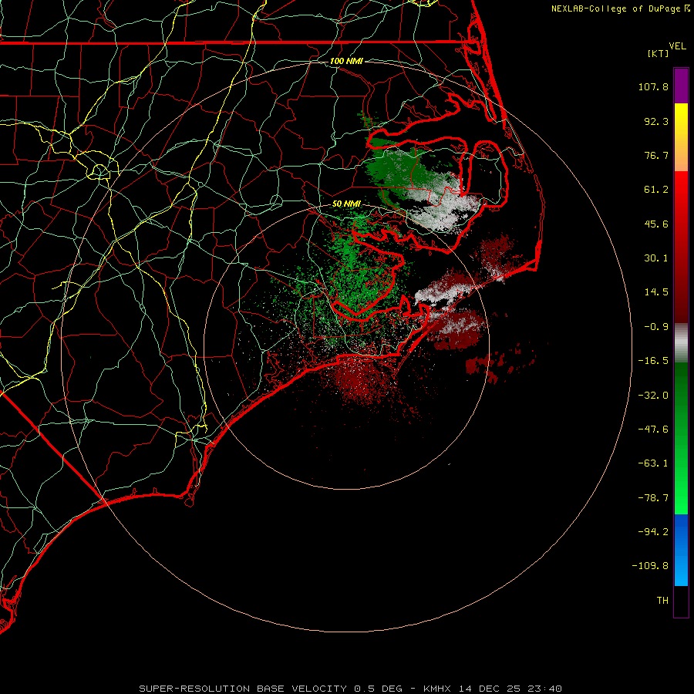Image resolution: width=694 pixels, height=694 pixels.
Task: Select the -63.1 scale value
Action: tap(653, 463)
